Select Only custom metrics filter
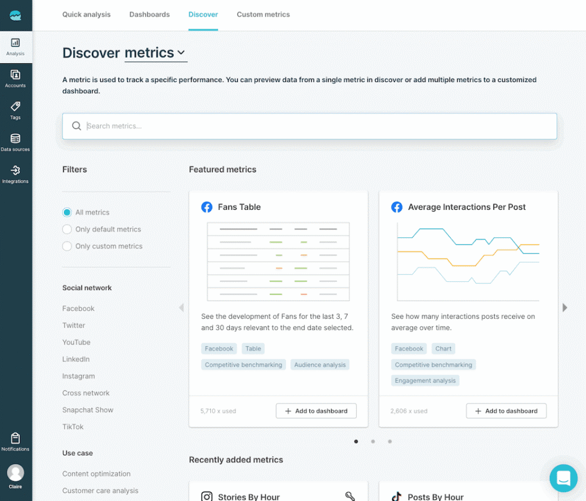Screen dimensions: 586x501 coord(66,246)
